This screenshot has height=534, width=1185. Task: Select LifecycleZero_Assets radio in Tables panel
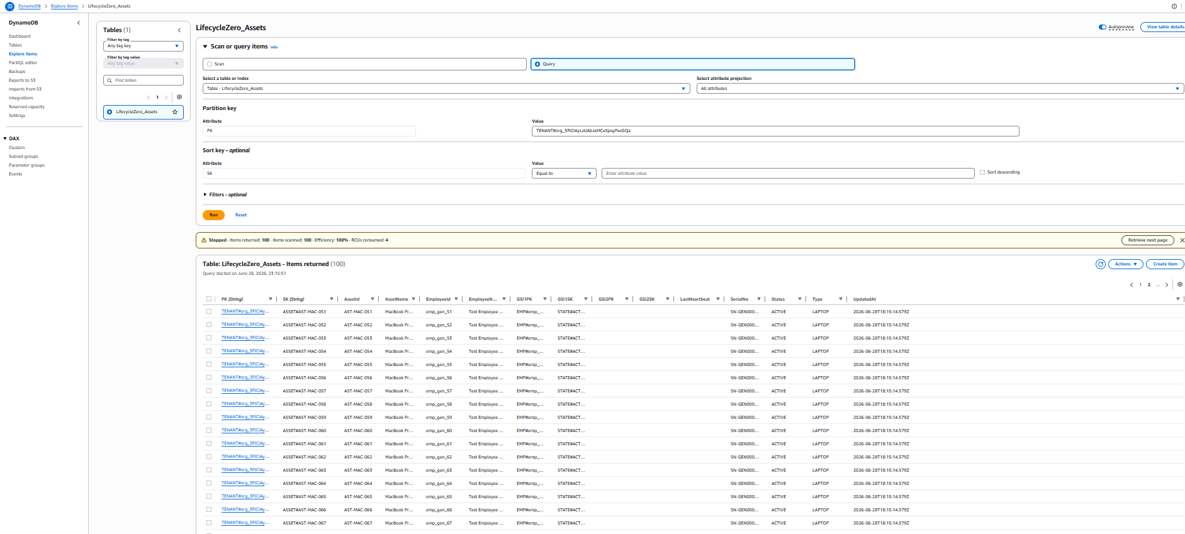110,112
